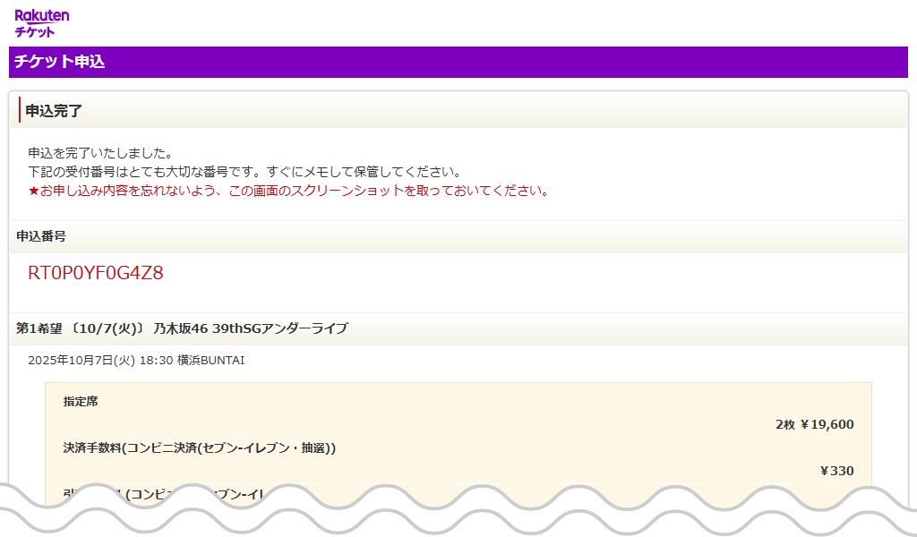
Task: Select the 指定席 seat type row
Action: pyautogui.click(x=81, y=403)
